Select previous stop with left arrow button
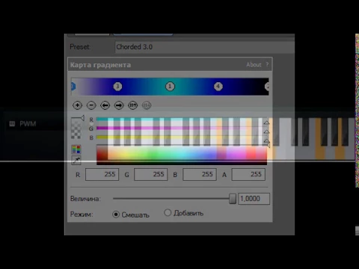 tap(105, 105)
